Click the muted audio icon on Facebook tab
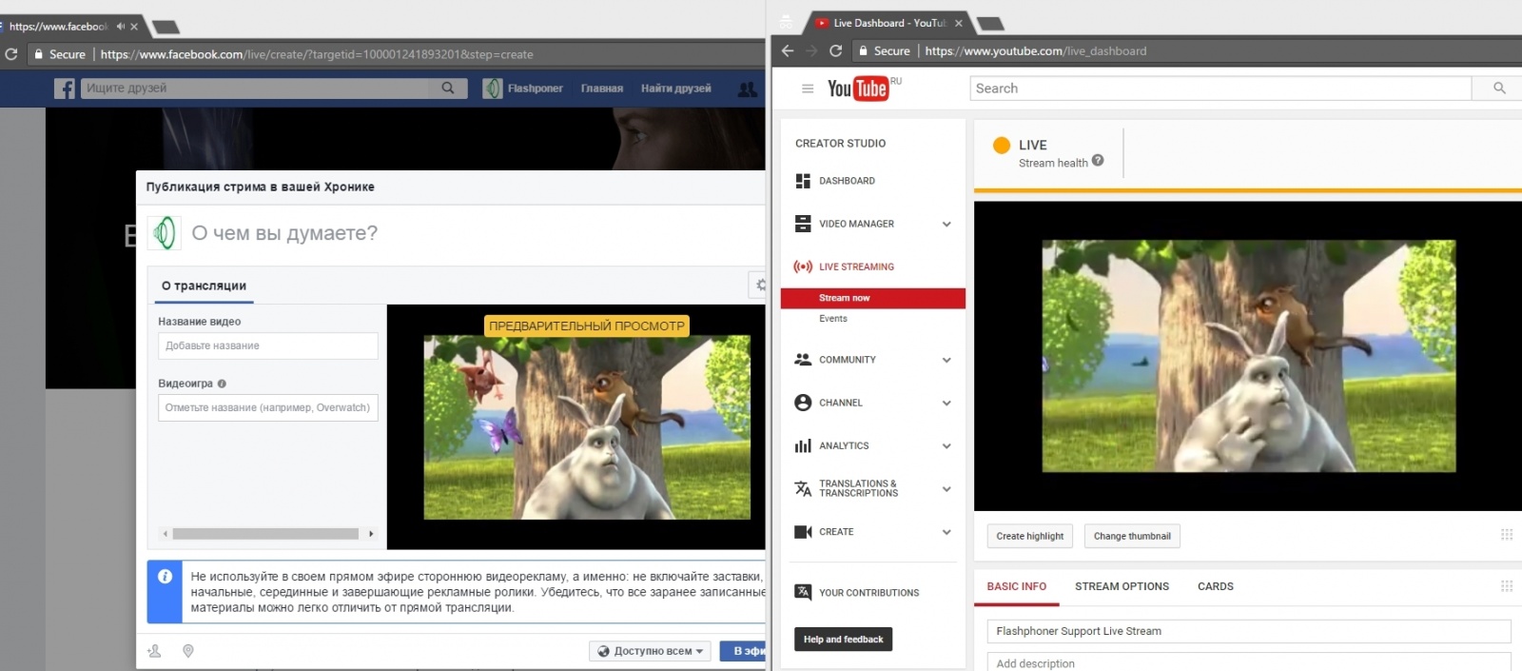Image resolution: width=1522 pixels, height=671 pixels. (x=120, y=27)
